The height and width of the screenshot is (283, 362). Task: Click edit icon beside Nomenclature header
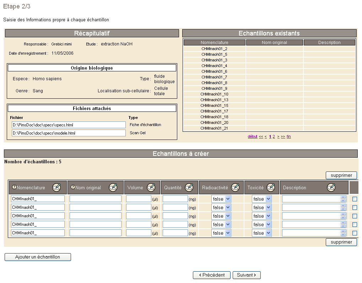coord(57,187)
